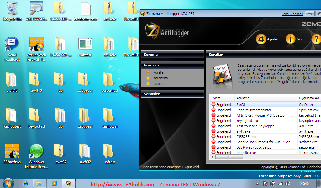Sort rules by the Eylem column
Image resolution: width=321 pixels, height=188 pixels.
tap(222, 98)
